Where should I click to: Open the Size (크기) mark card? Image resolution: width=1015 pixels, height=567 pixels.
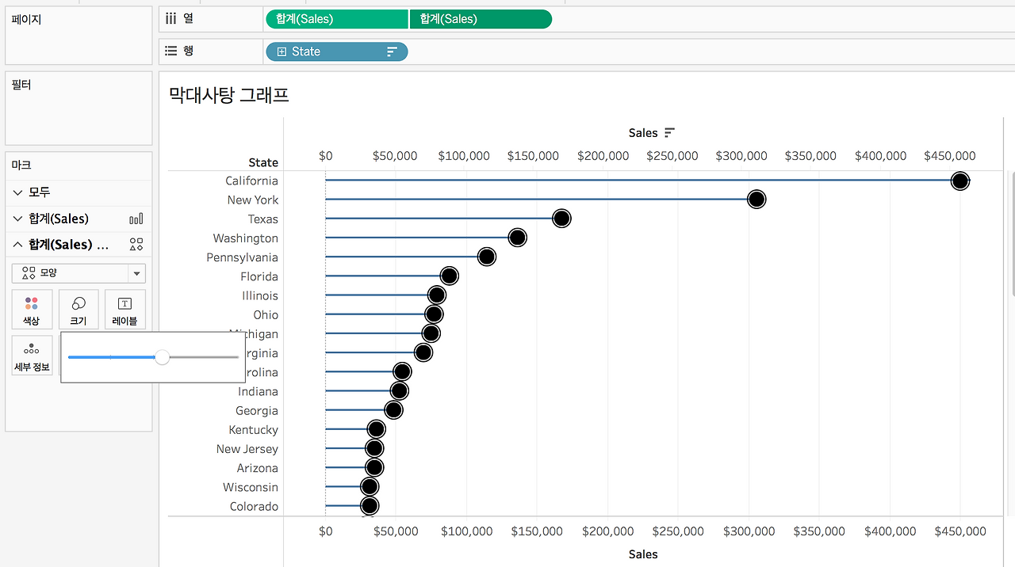79,309
